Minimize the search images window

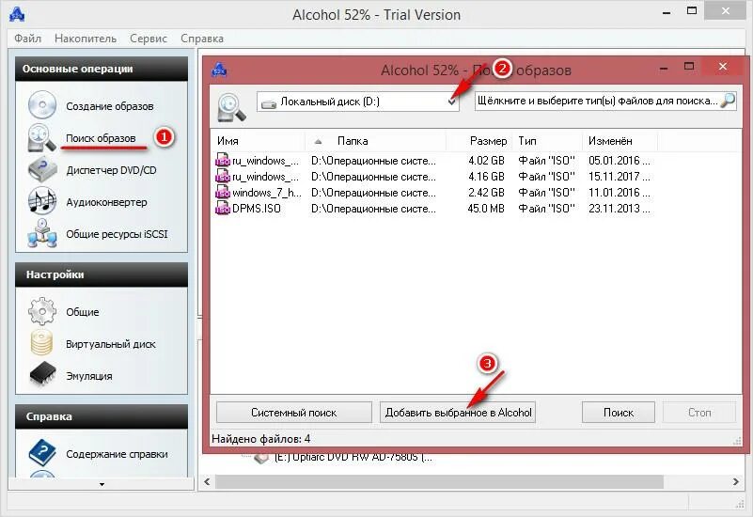664,70
